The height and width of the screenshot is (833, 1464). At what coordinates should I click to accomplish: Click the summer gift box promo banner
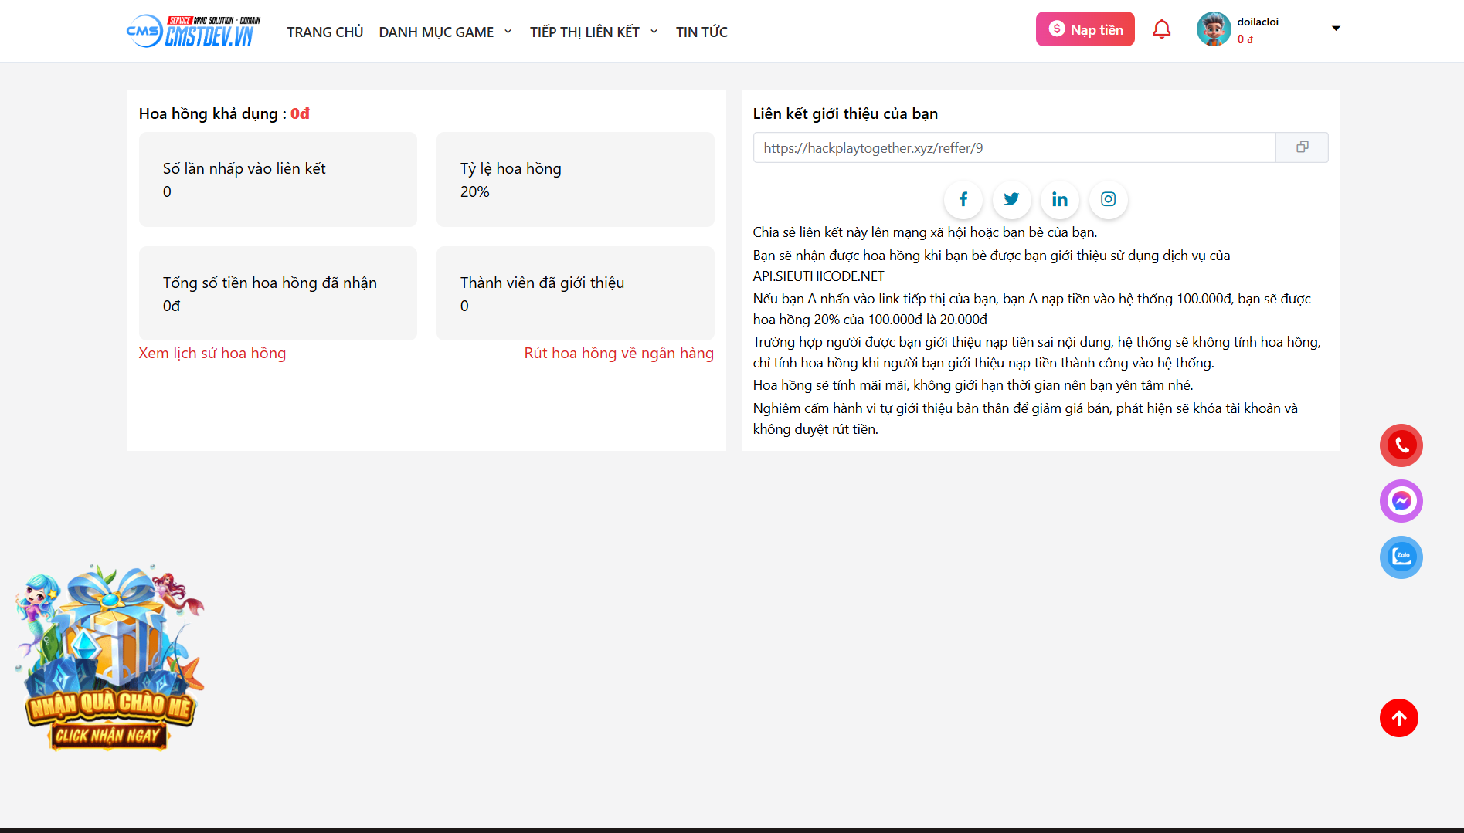110,659
